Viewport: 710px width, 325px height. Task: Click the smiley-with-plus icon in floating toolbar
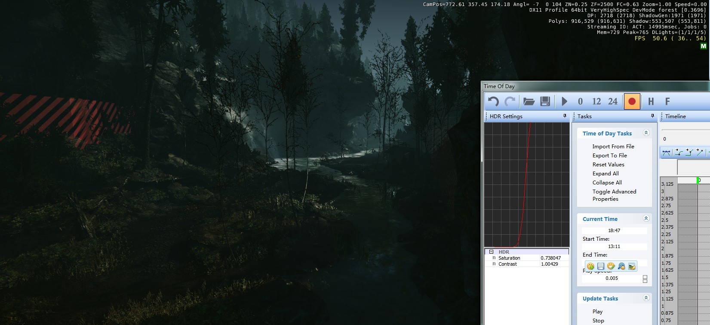click(590, 266)
